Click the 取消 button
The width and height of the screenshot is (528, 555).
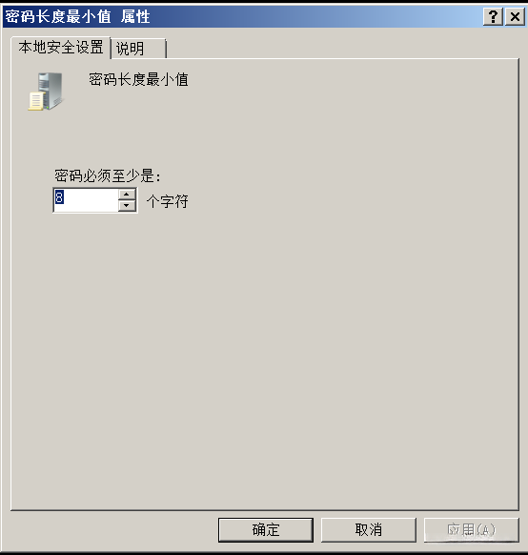pyautogui.click(x=369, y=530)
